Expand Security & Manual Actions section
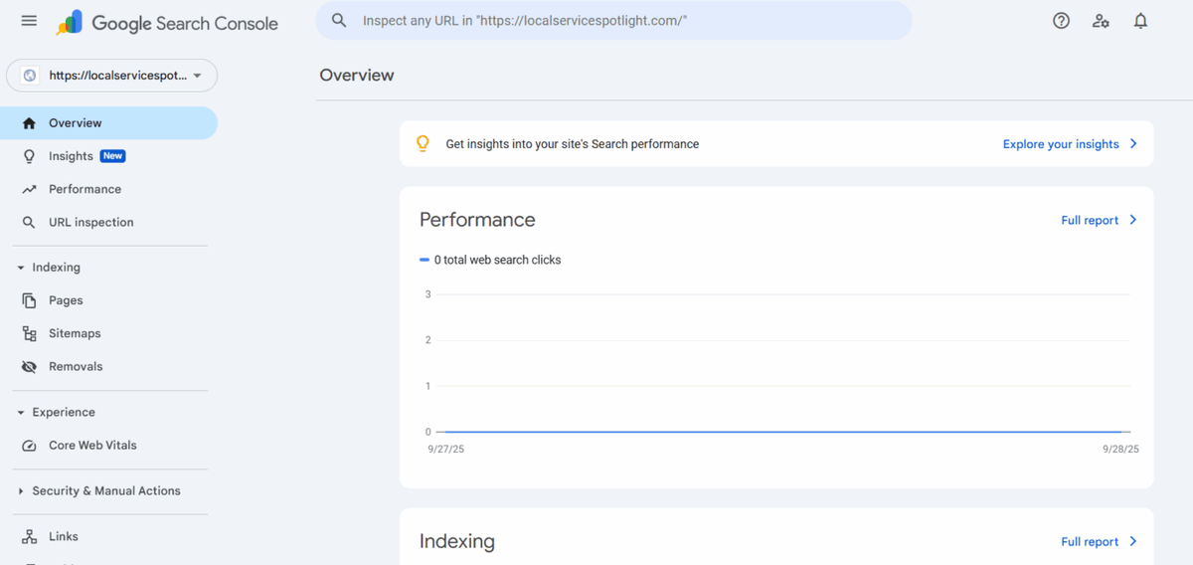This screenshot has width=1193, height=565. click(21, 491)
